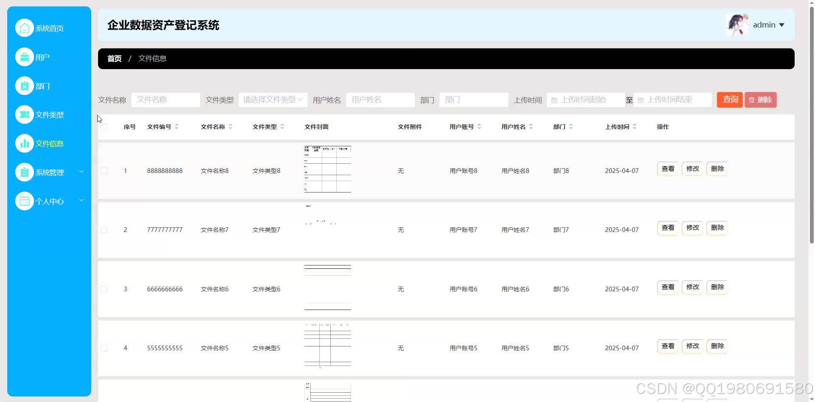This screenshot has height=402, width=815.
Task: Expand the 系统管理 menu chevron
Action: tap(81, 171)
